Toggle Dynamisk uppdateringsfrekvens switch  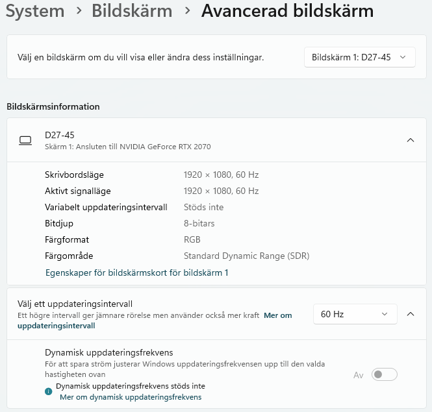point(384,374)
